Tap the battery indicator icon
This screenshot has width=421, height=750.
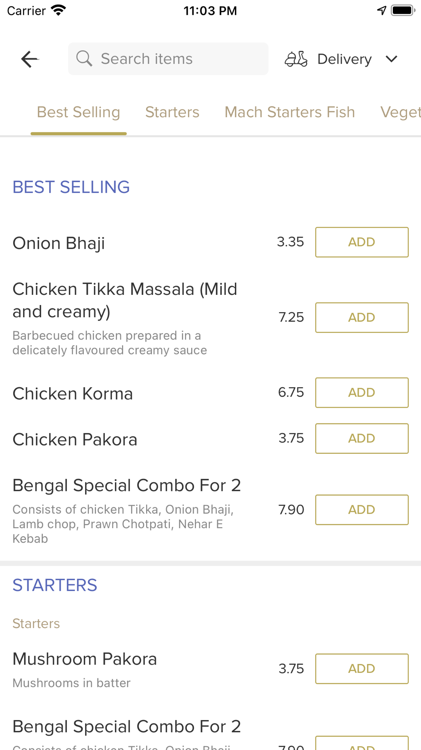click(402, 10)
